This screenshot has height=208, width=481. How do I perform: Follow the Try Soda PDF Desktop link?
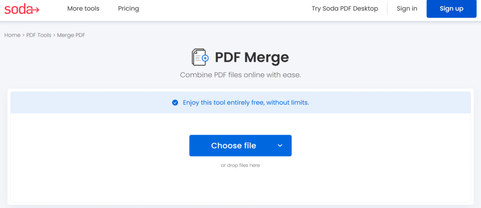point(345,8)
